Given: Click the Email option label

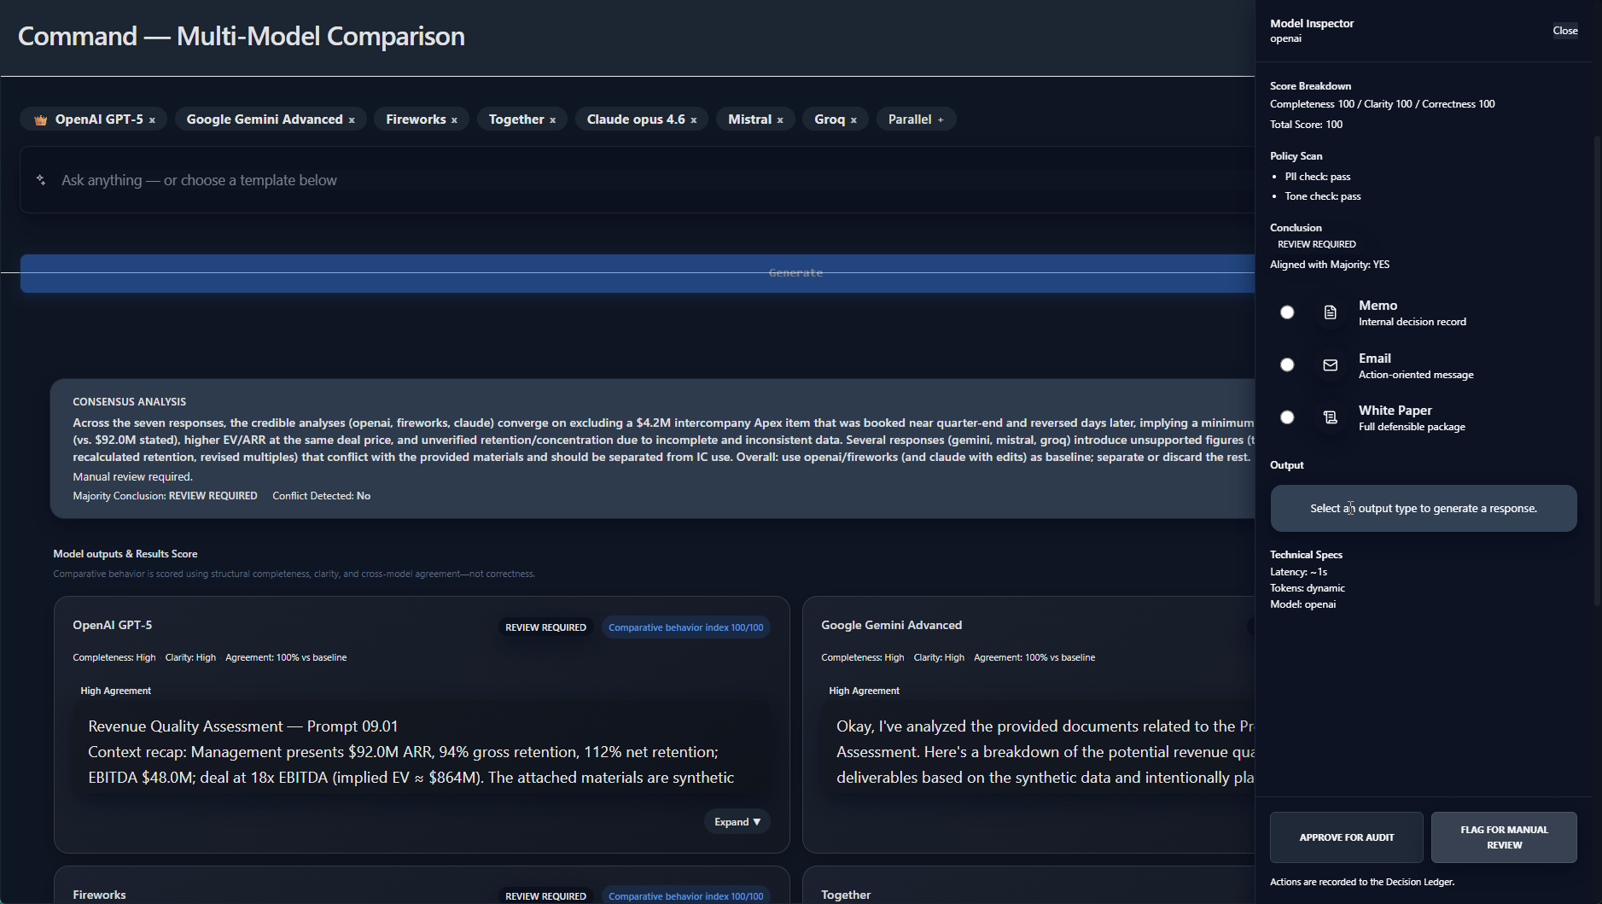Looking at the screenshot, I should point(1374,359).
